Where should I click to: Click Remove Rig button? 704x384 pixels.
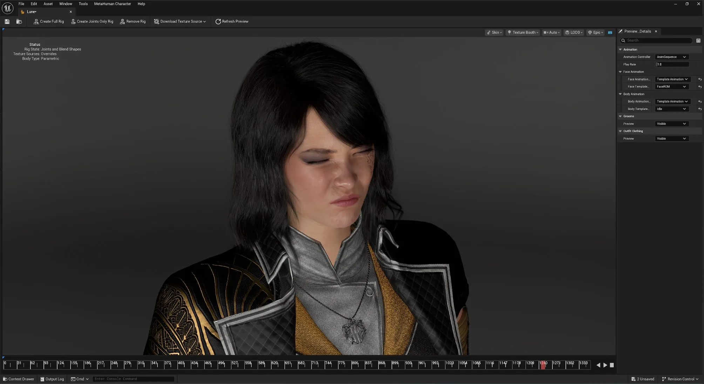click(133, 21)
